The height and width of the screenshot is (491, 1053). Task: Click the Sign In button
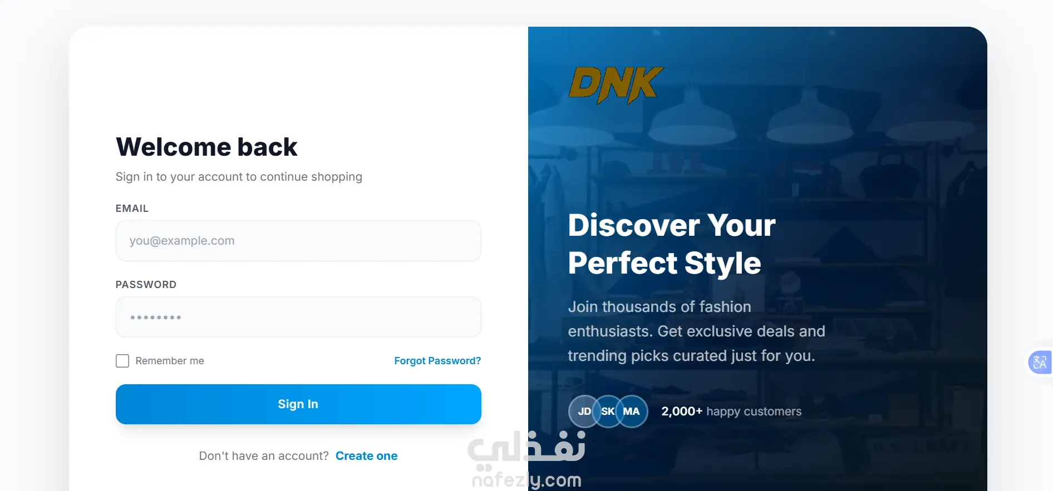click(x=298, y=404)
